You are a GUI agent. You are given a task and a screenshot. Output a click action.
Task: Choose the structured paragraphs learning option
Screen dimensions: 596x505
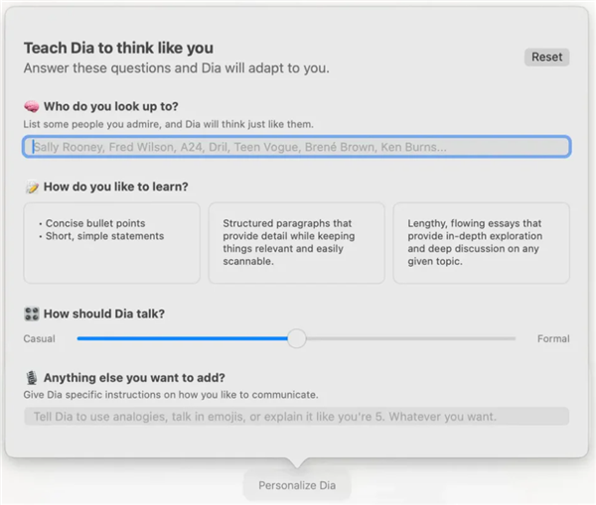pyautogui.click(x=296, y=243)
